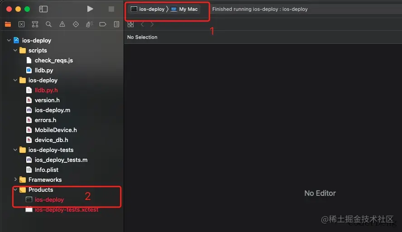This screenshot has height=232, width=402.
Task: Click the Frameworks folder row
Action: (62, 180)
